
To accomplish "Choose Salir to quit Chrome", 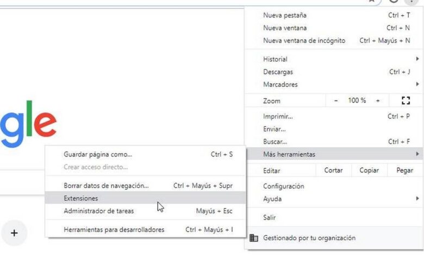I will coord(334,218).
